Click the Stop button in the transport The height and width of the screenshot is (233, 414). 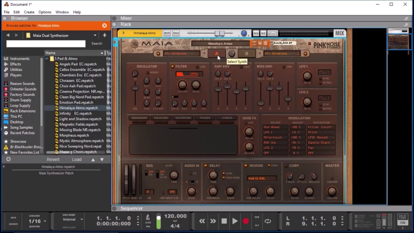[224, 221]
